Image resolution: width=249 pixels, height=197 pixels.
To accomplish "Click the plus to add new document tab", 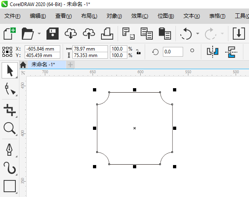I will point(70,65).
